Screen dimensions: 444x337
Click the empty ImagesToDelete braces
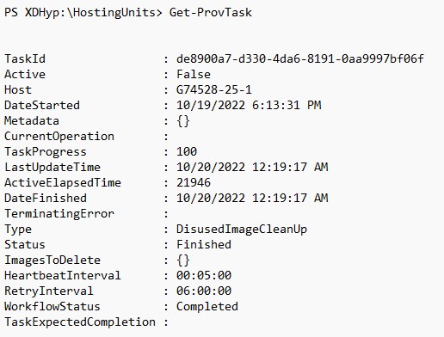(x=183, y=260)
